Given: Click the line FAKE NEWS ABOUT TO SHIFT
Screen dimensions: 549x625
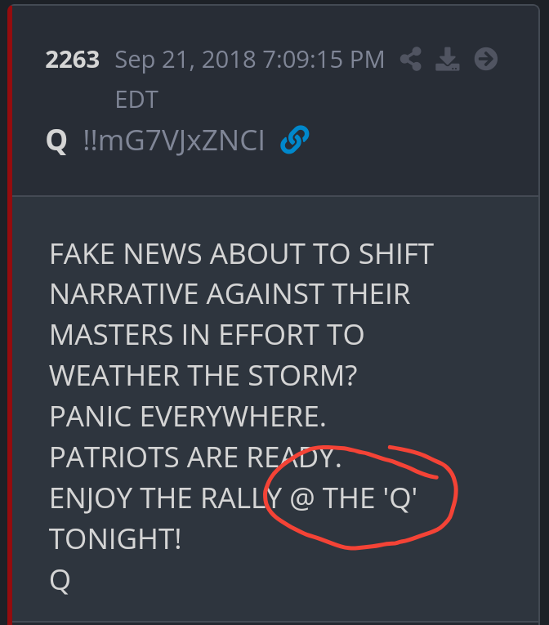Looking at the screenshot, I should coord(242,253).
